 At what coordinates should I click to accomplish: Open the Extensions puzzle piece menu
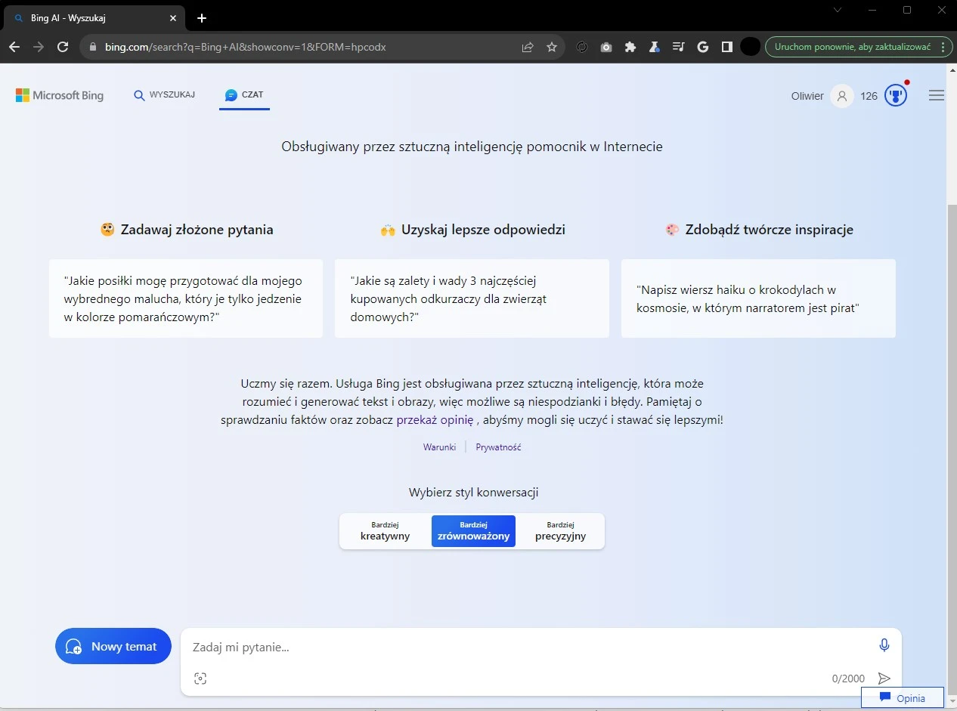pyautogui.click(x=630, y=47)
